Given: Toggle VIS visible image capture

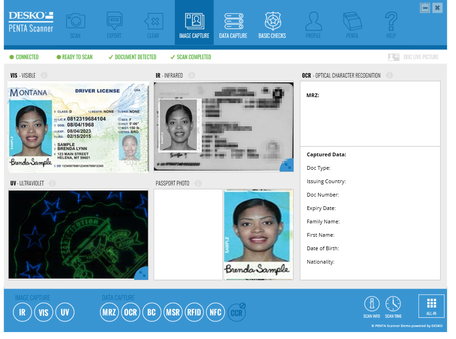Looking at the screenshot, I should 44,312.
